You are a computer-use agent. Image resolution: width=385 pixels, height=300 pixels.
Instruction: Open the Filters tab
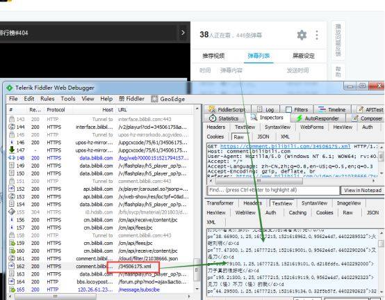[297, 109]
